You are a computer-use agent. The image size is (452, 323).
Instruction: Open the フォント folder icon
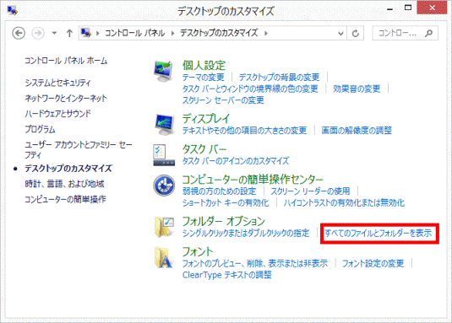163,257
